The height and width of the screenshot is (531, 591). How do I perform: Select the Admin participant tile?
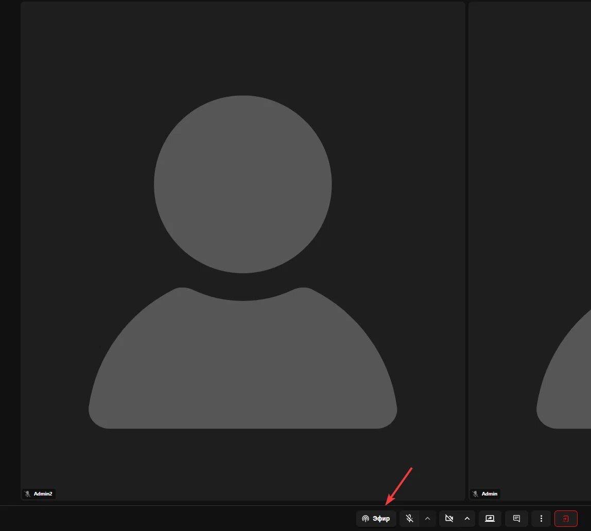[x=530, y=251]
